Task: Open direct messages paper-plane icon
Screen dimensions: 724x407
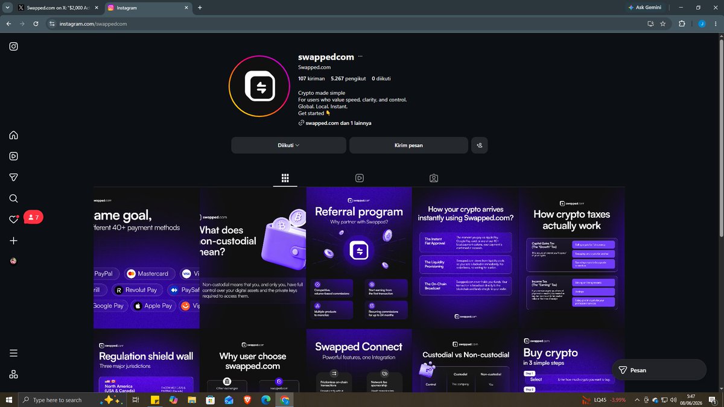Action: tap(13, 177)
